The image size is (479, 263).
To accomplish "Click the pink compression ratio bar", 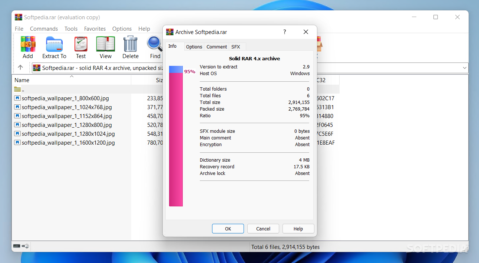I will (x=176, y=139).
